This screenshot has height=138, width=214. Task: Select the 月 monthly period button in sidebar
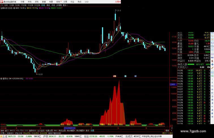pos(212,103)
